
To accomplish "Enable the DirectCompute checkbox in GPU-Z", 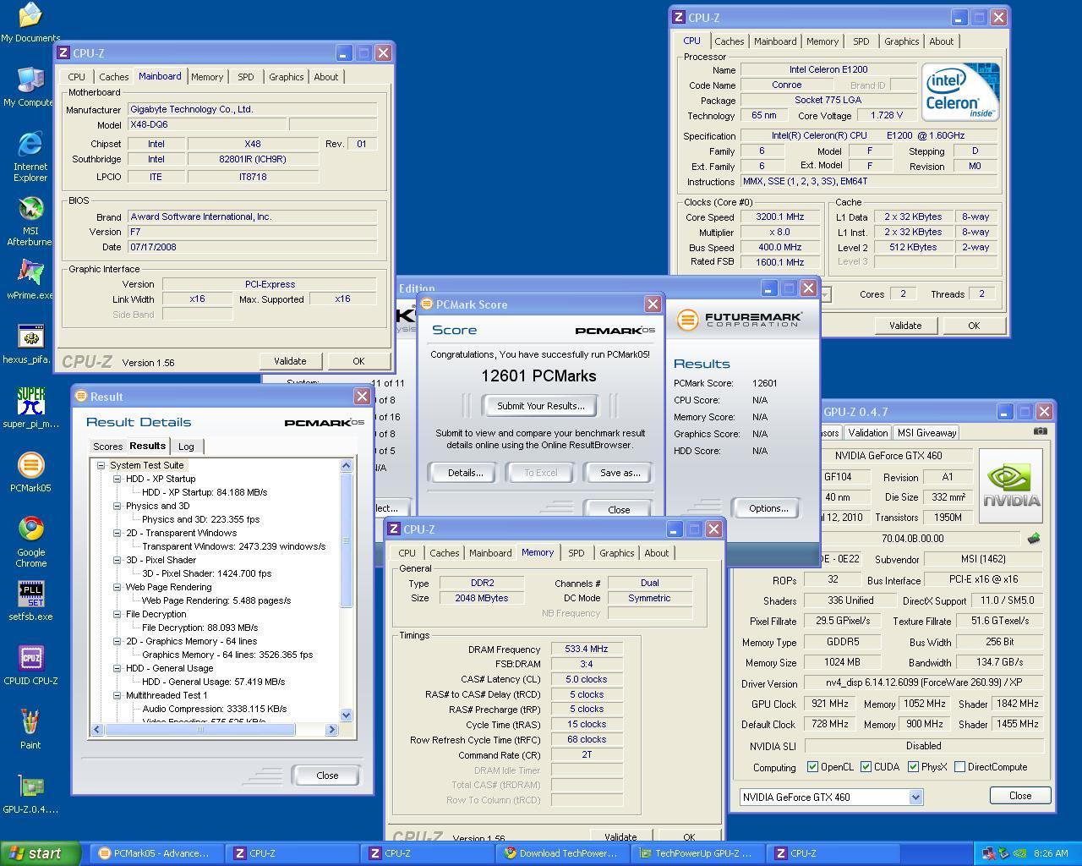I will 959,767.
